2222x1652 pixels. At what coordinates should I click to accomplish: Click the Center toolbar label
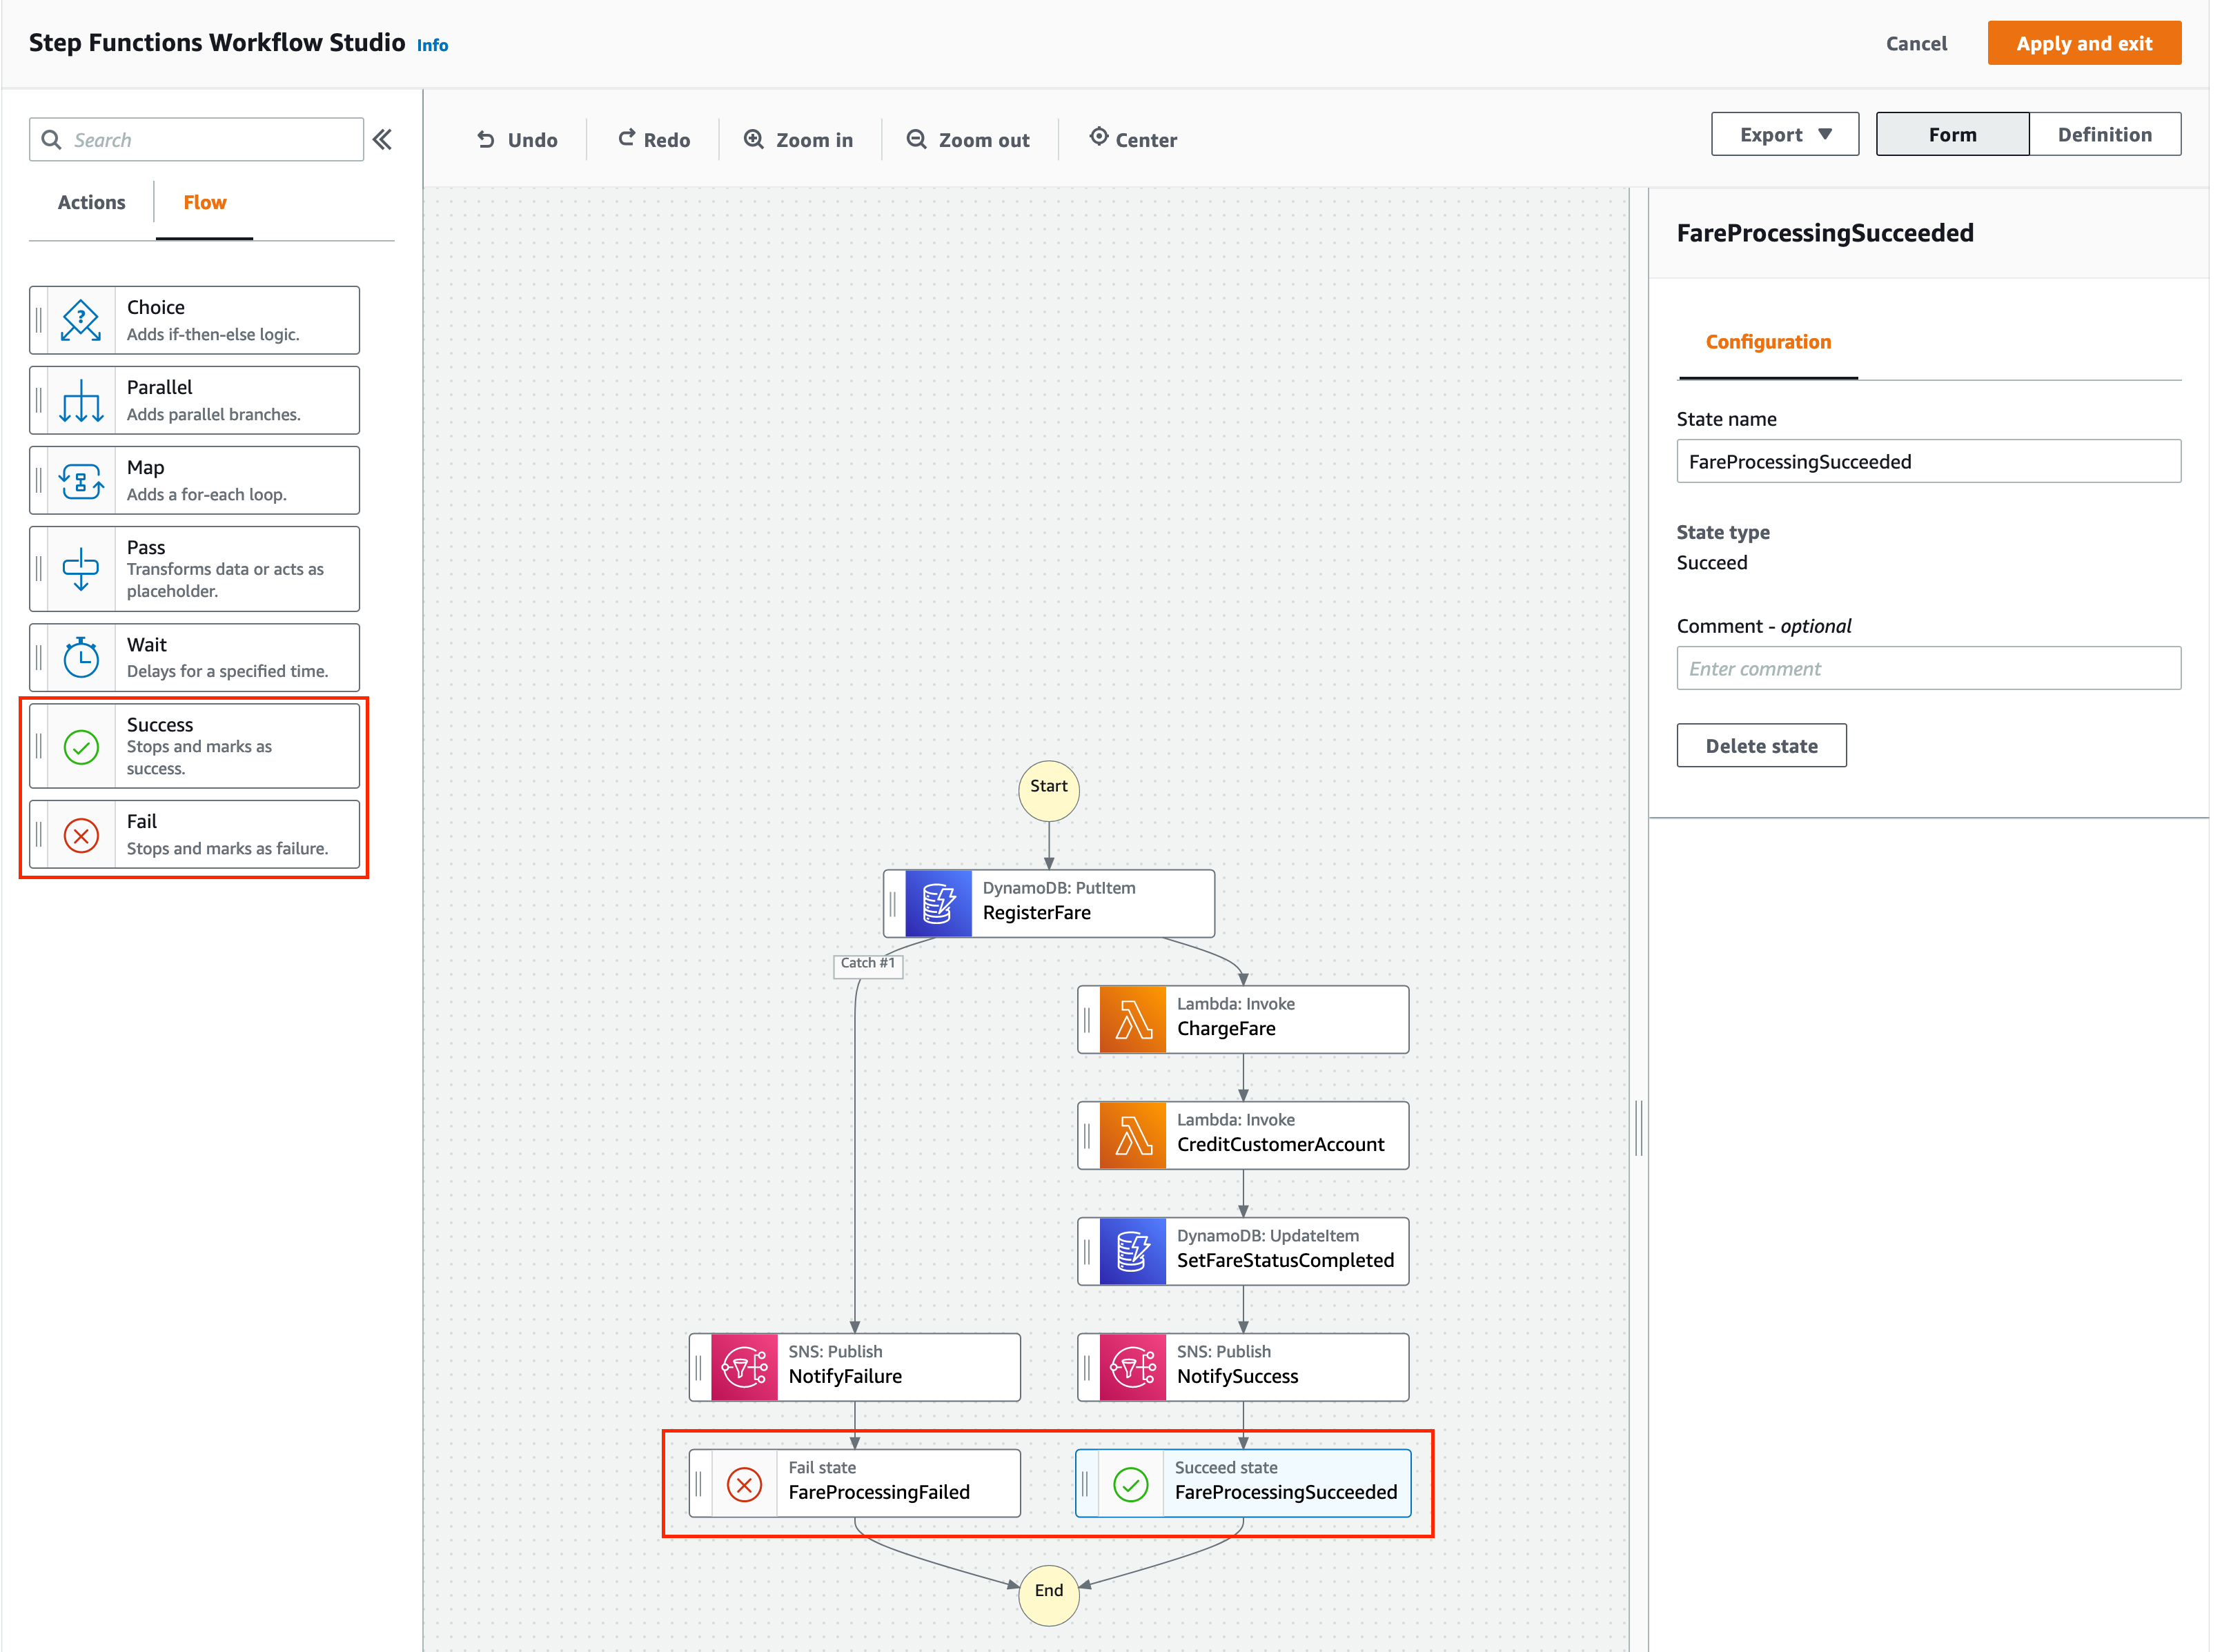pos(1145,140)
